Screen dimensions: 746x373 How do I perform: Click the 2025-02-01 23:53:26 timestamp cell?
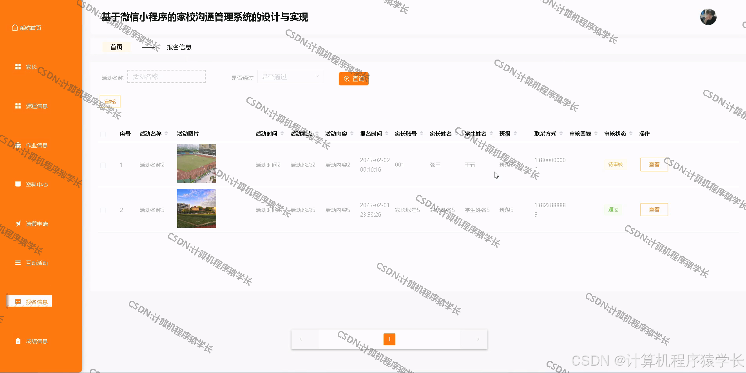(375, 210)
